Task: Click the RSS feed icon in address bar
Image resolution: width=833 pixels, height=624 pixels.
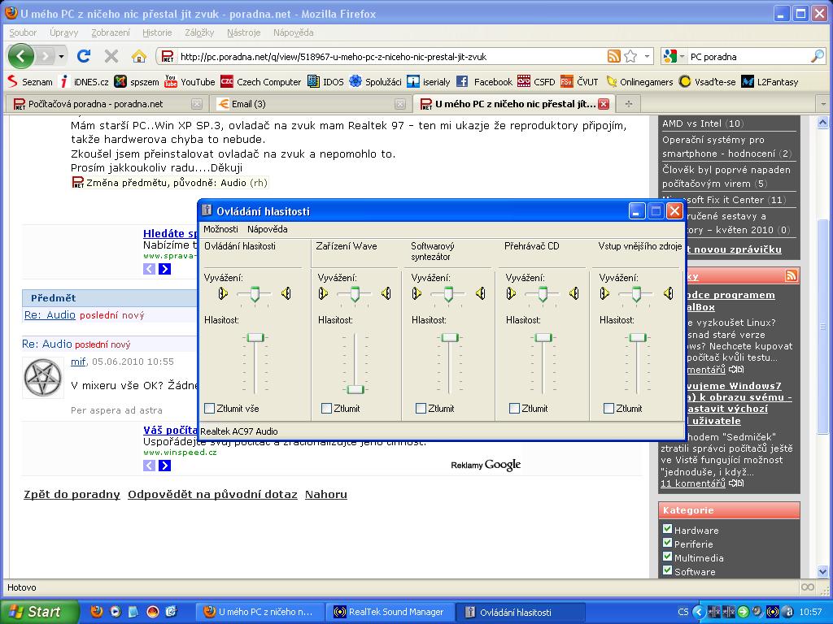Action: tap(614, 56)
